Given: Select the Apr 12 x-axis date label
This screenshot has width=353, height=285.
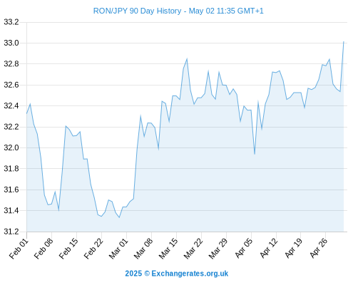Looking at the screenshot, I should coord(269,248).
